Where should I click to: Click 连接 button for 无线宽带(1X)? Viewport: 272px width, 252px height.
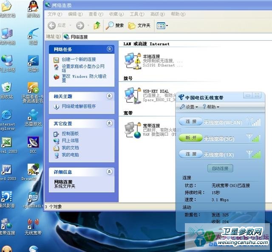191,154
